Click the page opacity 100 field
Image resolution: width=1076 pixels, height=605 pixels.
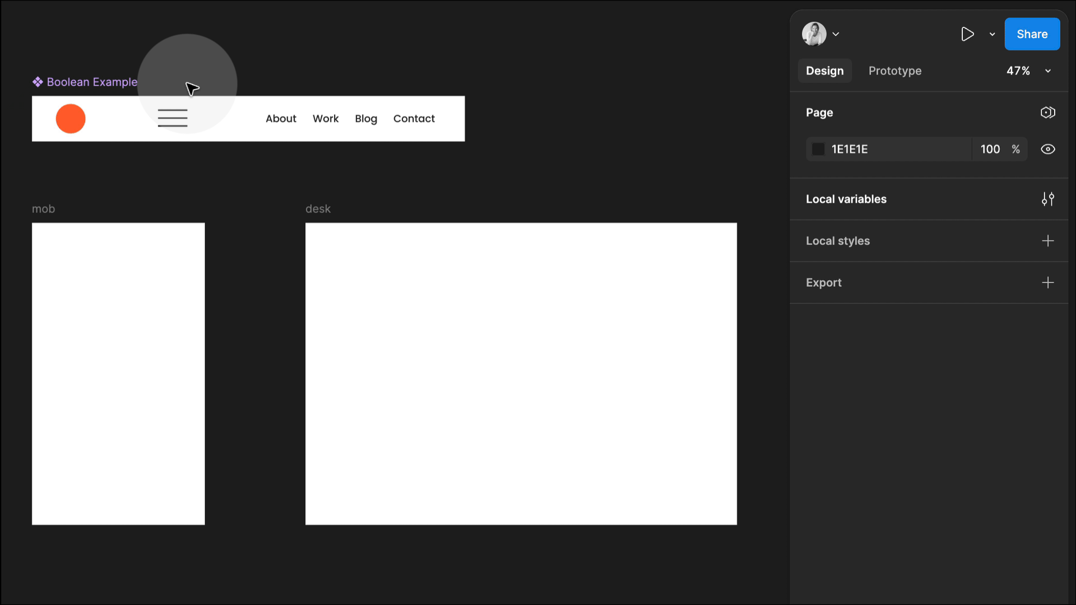(990, 149)
